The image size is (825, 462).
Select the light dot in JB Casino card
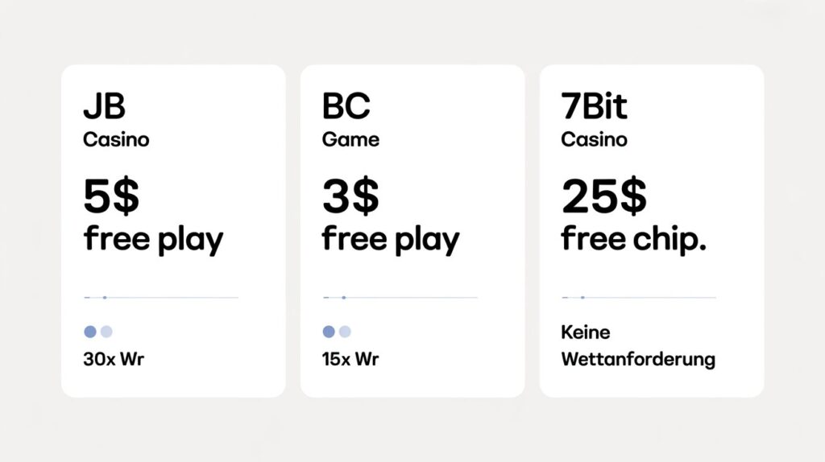[x=106, y=332]
